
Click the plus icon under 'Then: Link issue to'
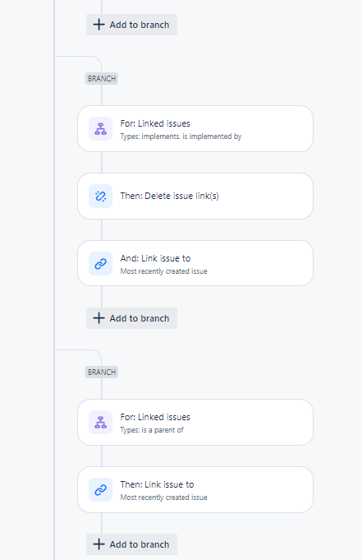coord(99,544)
